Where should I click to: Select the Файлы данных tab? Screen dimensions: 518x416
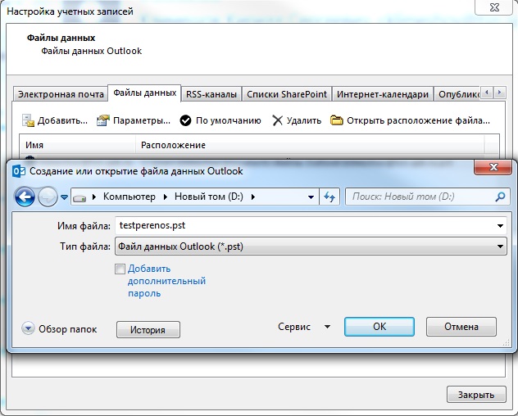click(x=145, y=93)
